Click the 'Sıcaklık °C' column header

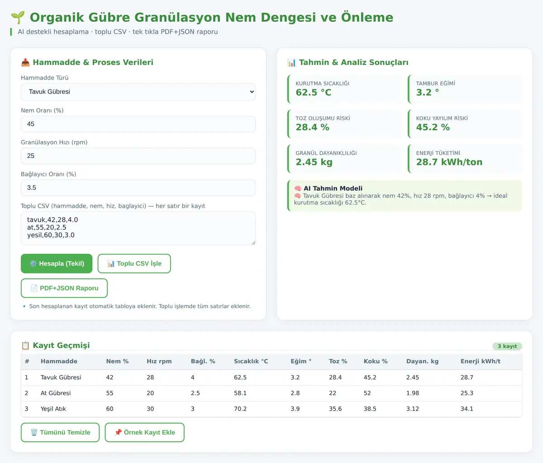[251, 361]
